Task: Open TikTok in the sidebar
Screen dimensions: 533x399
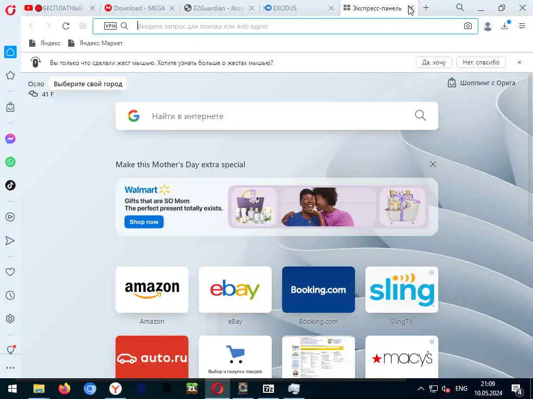Action: click(10, 185)
